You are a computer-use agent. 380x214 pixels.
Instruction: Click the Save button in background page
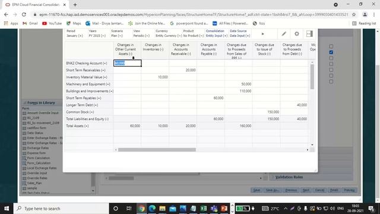point(256,190)
